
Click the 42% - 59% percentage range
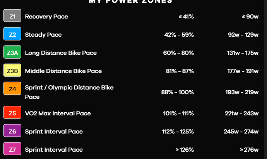click(x=179, y=35)
